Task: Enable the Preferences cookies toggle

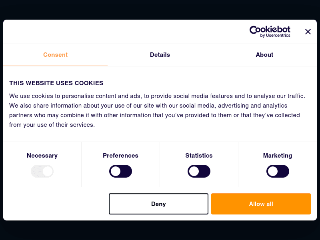Action: click(x=120, y=172)
